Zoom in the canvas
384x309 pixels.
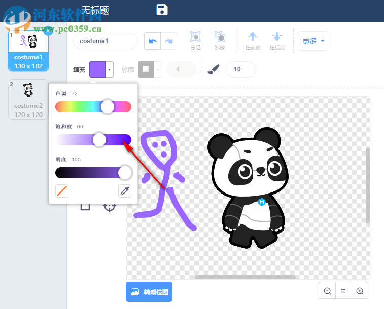[x=360, y=291]
